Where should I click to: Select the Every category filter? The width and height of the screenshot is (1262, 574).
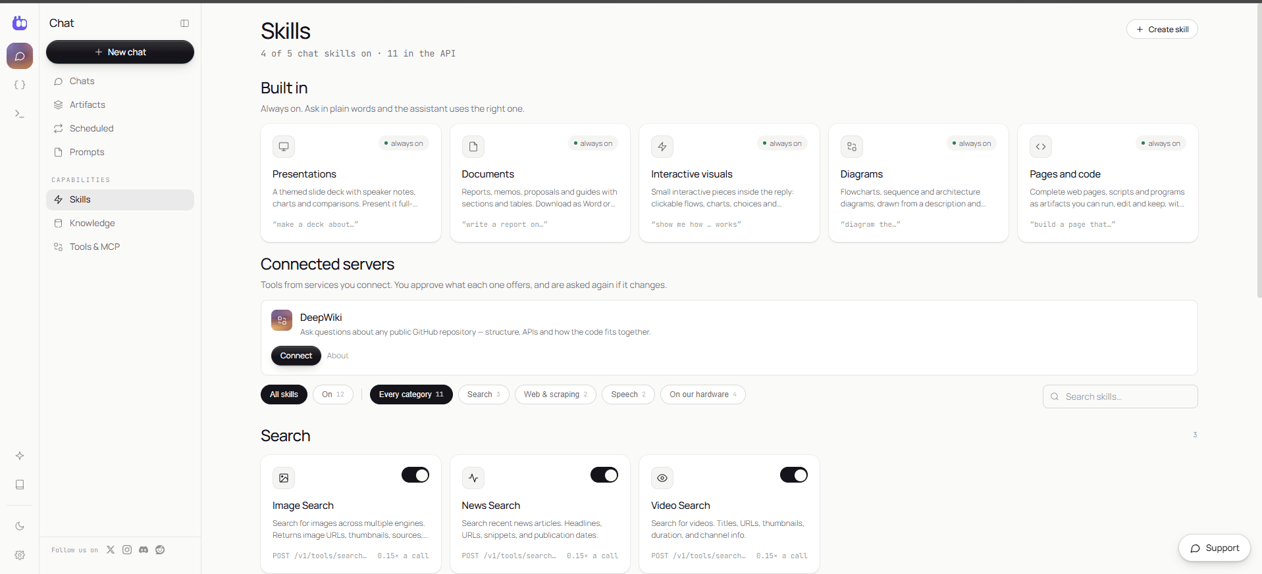coord(411,395)
